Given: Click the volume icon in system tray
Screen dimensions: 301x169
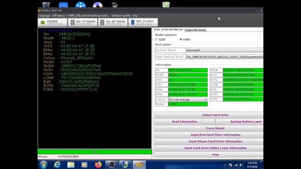Looking at the screenshot, I should [x=241, y=165].
